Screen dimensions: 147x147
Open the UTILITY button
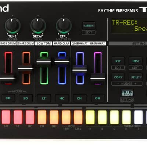tap(136, 77)
